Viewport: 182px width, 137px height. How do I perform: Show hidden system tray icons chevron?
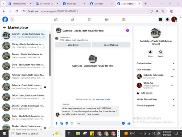coord(141,133)
